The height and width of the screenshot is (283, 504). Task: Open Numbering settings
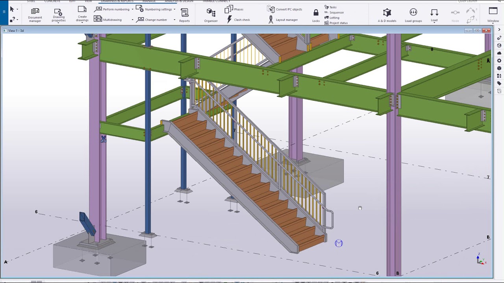click(x=154, y=9)
